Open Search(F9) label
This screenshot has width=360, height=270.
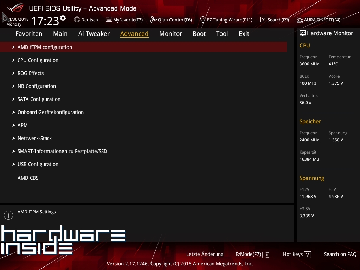pyautogui.click(x=278, y=20)
